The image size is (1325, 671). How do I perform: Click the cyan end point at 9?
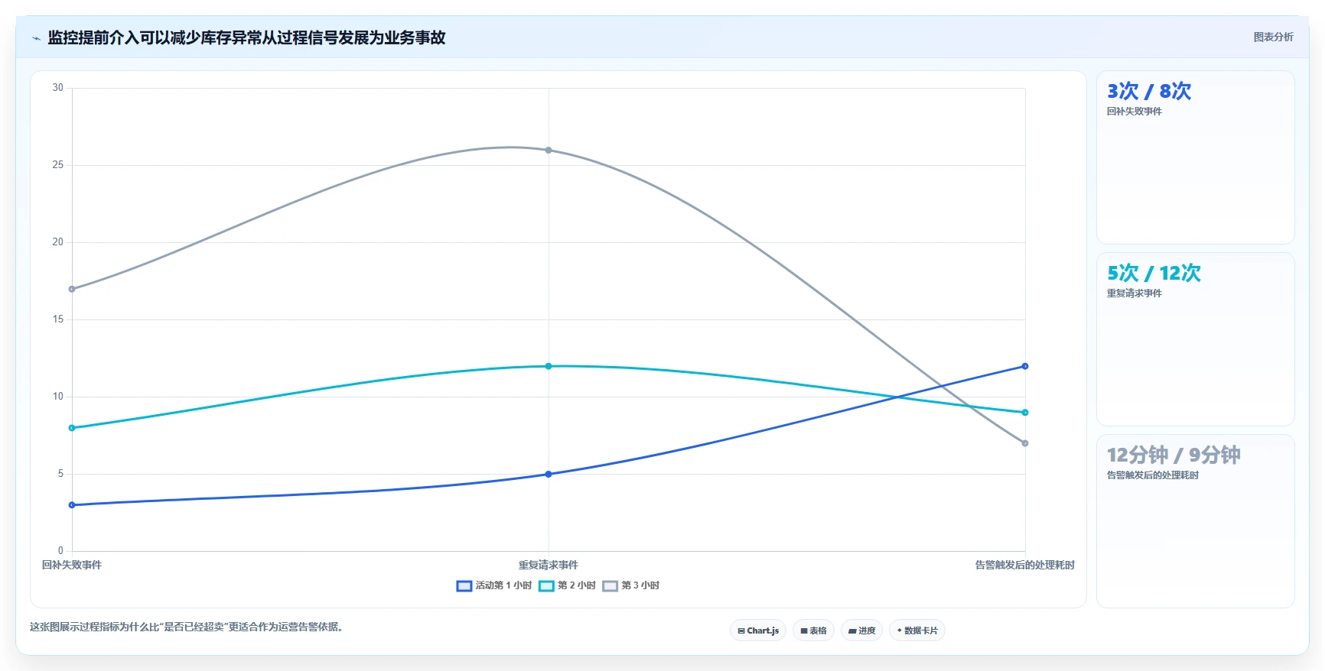(x=1025, y=413)
